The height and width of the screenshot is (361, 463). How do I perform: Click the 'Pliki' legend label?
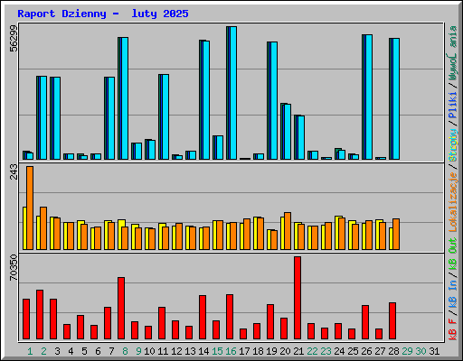click(453, 106)
